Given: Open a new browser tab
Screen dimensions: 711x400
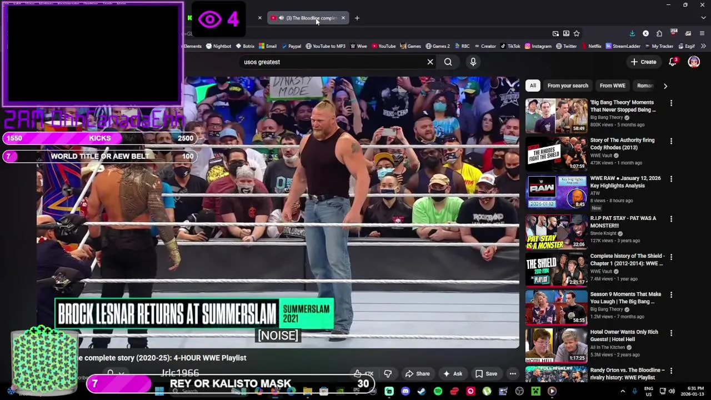Looking at the screenshot, I should (357, 18).
